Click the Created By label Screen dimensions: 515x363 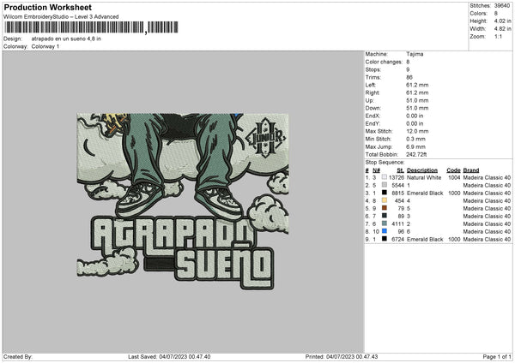pyautogui.click(x=18, y=356)
